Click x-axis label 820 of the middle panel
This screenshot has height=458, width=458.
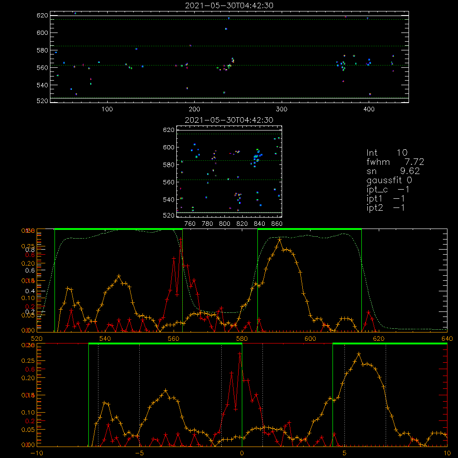point(242,224)
